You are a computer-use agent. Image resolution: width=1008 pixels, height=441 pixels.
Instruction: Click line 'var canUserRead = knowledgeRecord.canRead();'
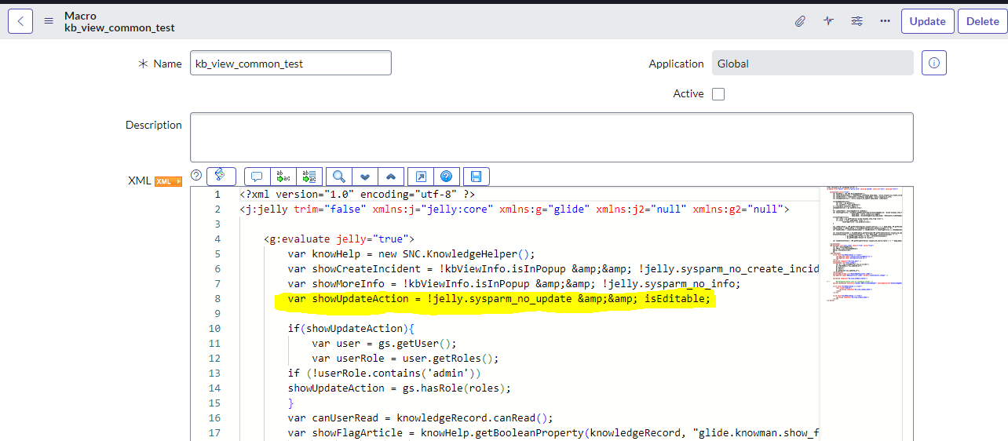pyautogui.click(x=420, y=418)
